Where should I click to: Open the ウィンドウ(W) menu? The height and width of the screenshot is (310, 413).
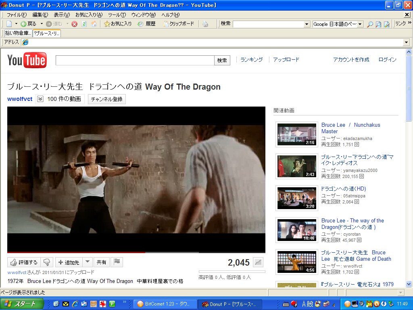[x=144, y=15]
